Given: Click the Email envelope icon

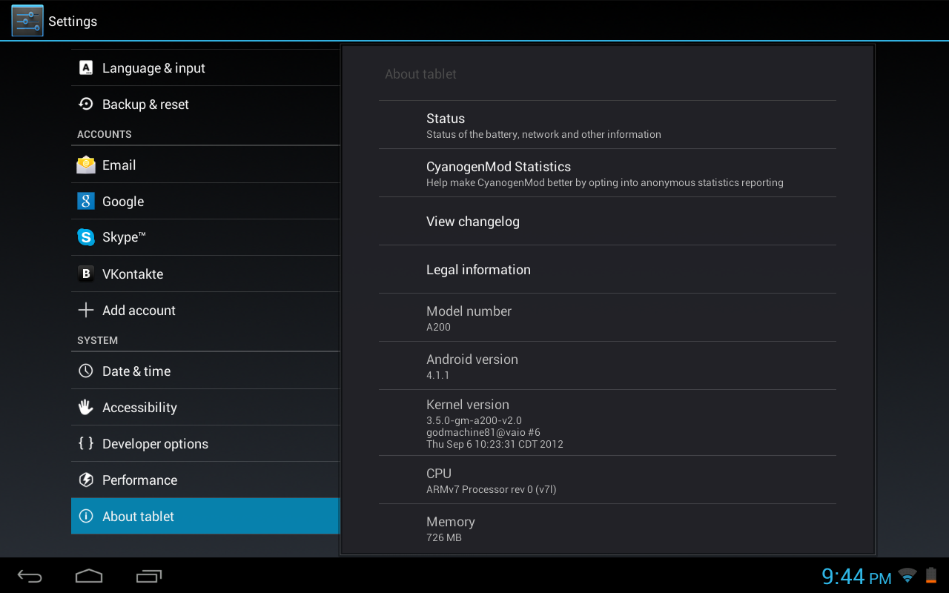Looking at the screenshot, I should tap(86, 165).
